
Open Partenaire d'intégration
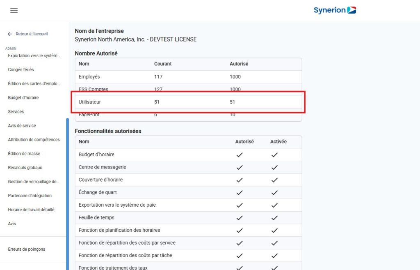30,196
